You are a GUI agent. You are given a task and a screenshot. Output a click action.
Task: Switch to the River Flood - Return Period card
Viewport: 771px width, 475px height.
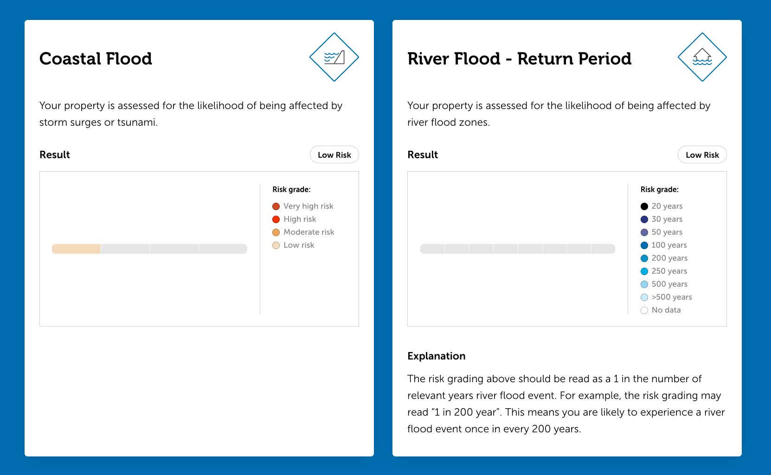coord(519,58)
